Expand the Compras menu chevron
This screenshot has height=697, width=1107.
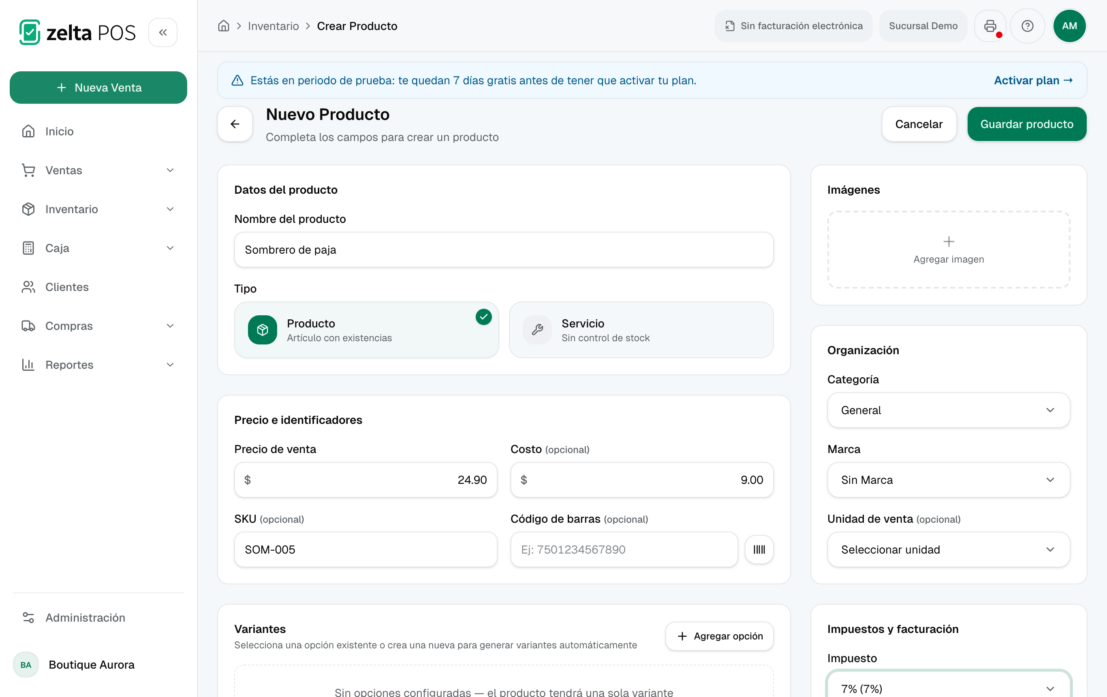pos(170,326)
